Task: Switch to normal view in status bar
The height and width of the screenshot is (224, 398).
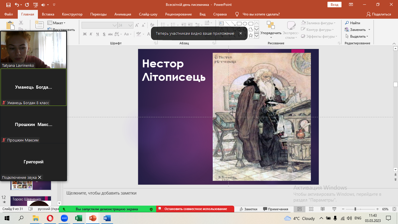Action: pos(299,209)
